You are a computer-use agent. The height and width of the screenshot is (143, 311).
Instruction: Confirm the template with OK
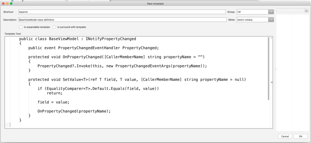[x=300, y=136]
